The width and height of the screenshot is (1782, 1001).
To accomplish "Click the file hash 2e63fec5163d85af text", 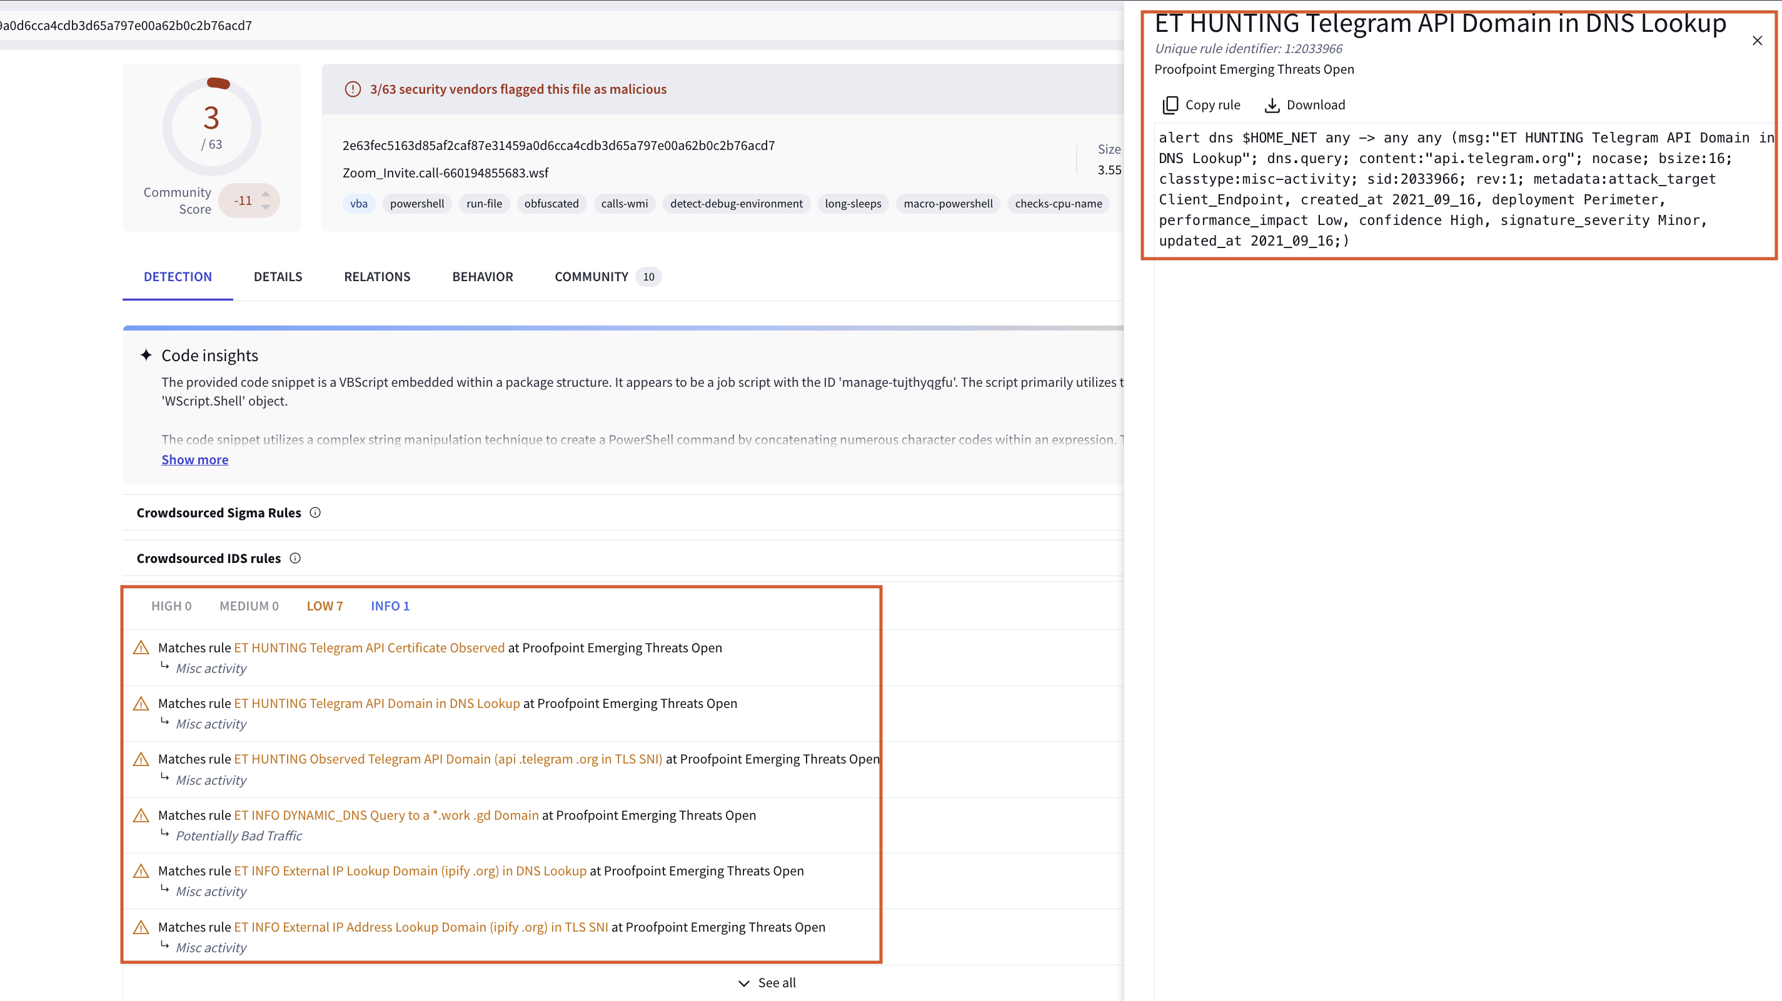I will point(559,146).
